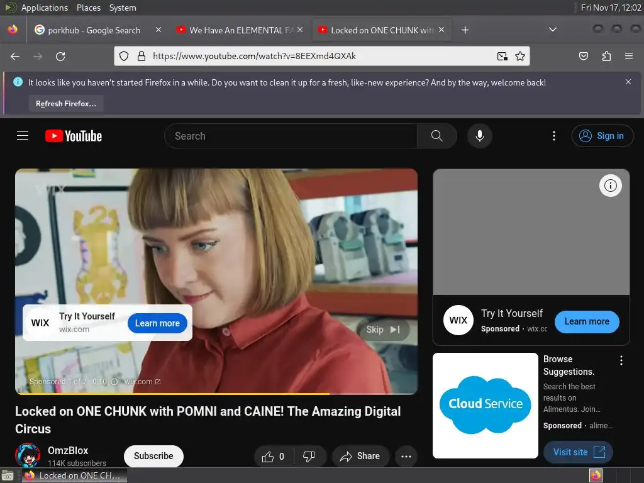
Task: Click Refresh Firefox button
Action: point(65,104)
